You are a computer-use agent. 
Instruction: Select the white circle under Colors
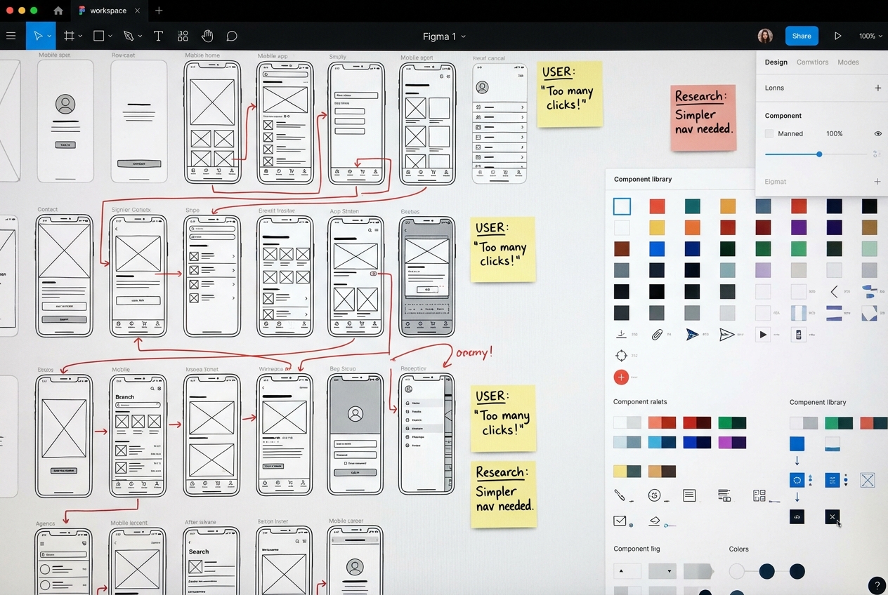pos(736,571)
